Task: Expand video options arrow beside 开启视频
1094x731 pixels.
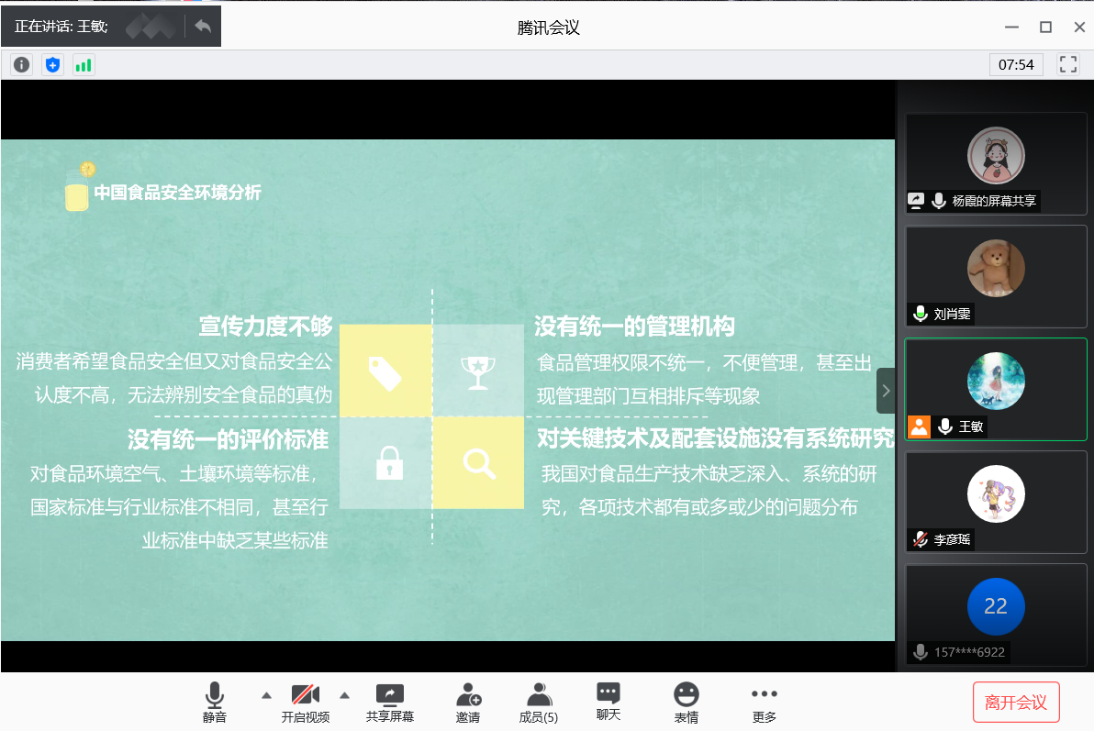Action: [345, 694]
